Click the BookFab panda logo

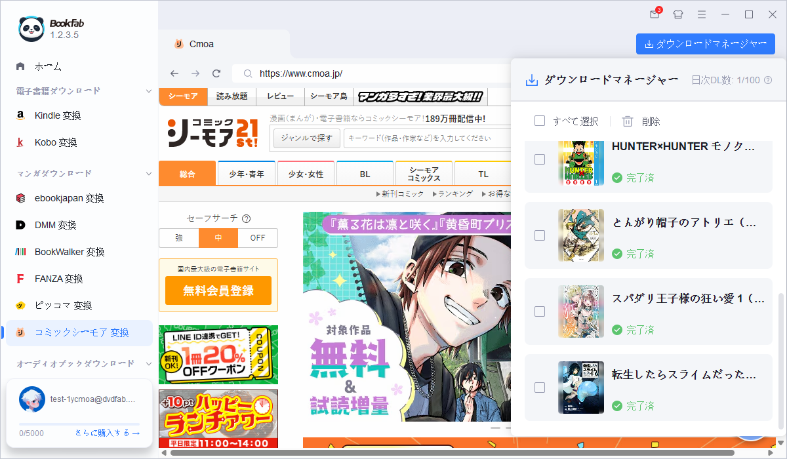(x=31, y=29)
